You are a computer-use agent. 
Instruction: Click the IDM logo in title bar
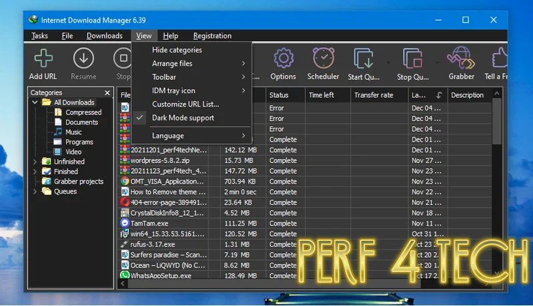point(33,20)
